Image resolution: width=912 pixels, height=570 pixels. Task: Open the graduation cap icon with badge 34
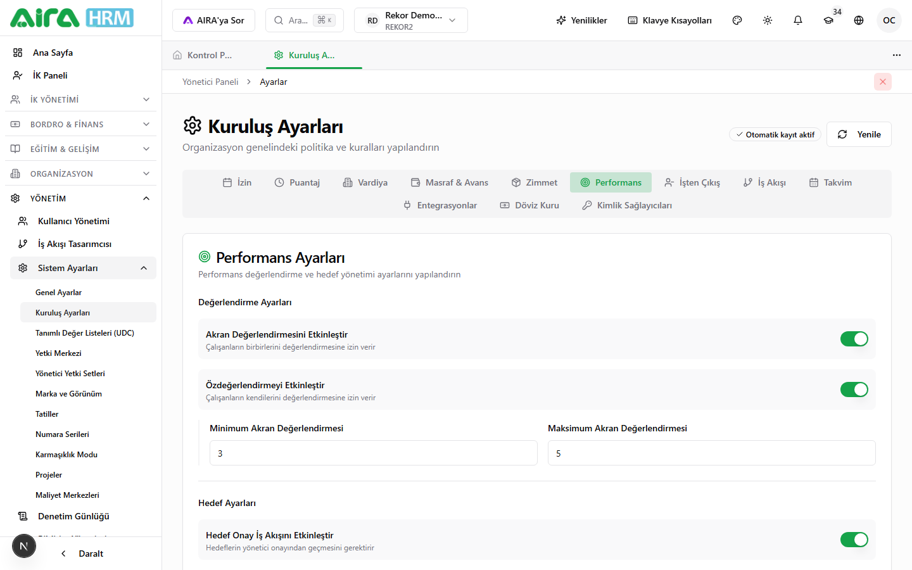(x=828, y=20)
